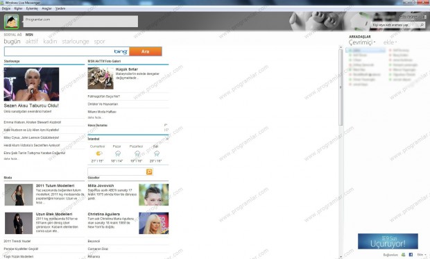The width and height of the screenshot is (430, 259).
Task: Click the scrollbar down arrow in the content pane
Action: (341, 257)
